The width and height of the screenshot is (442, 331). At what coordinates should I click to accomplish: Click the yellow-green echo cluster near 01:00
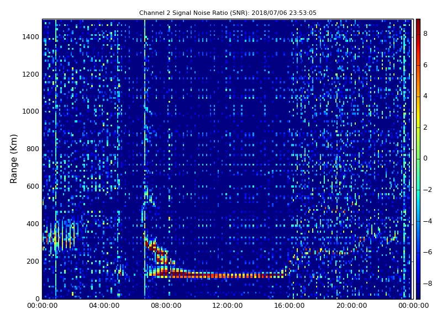click(60, 236)
